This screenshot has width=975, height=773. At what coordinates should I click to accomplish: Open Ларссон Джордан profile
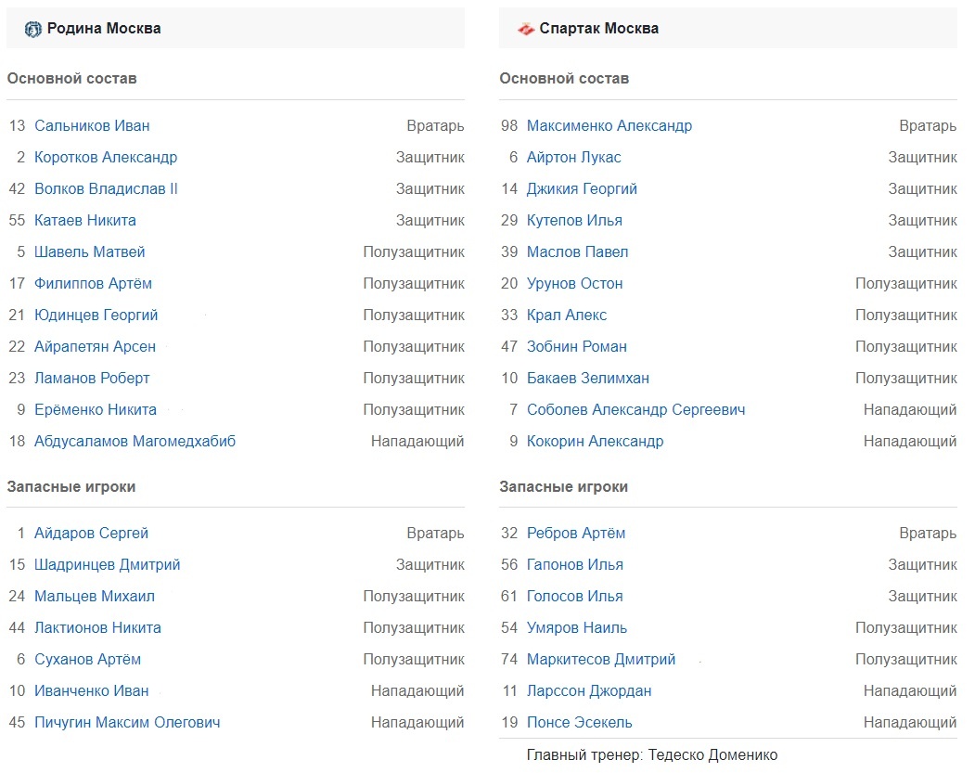588,691
